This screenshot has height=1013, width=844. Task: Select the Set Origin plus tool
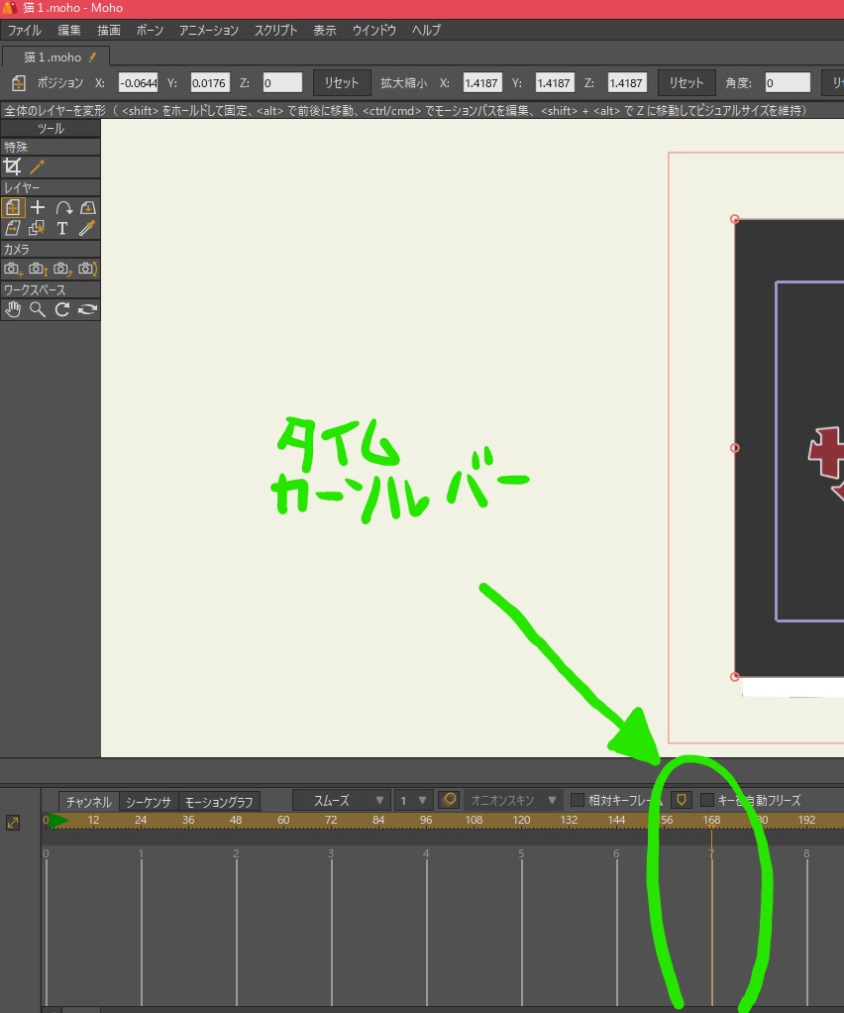pyautogui.click(x=38, y=207)
